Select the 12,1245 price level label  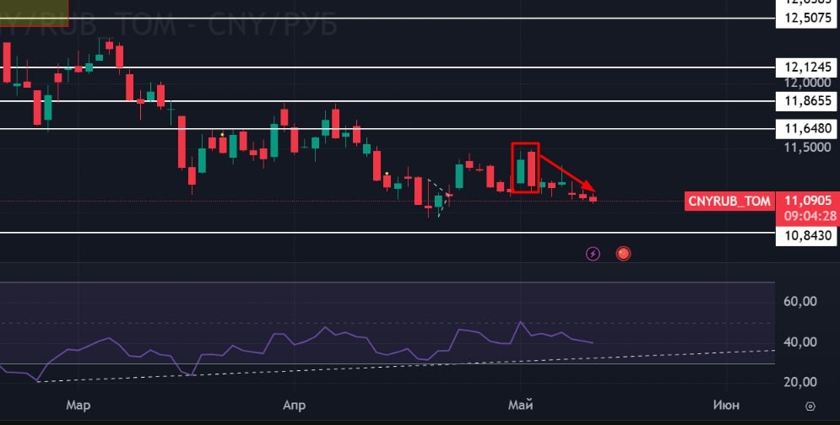point(808,67)
